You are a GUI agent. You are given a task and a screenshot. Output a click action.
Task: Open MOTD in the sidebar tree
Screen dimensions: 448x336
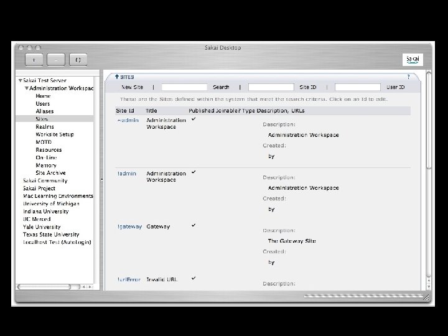[44, 142]
